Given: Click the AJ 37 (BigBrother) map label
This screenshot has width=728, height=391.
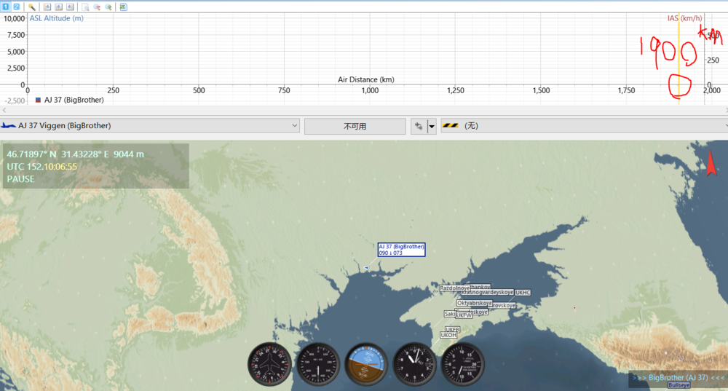Looking at the screenshot, I should (x=401, y=249).
